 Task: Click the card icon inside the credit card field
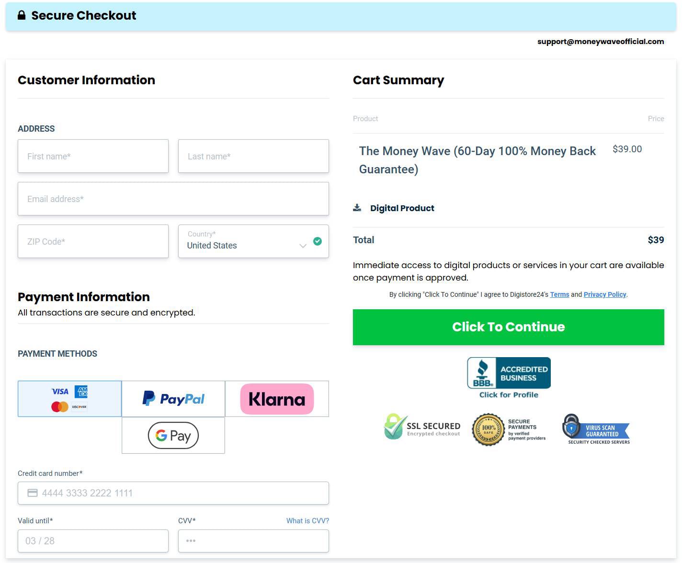[32, 493]
